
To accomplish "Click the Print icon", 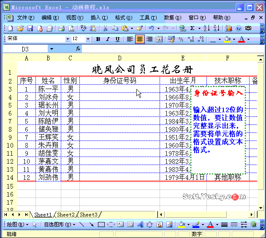I will pos(61,28).
